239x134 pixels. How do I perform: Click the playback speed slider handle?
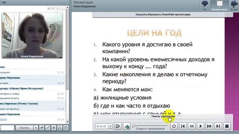pyautogui.click(x=133, y=126)
